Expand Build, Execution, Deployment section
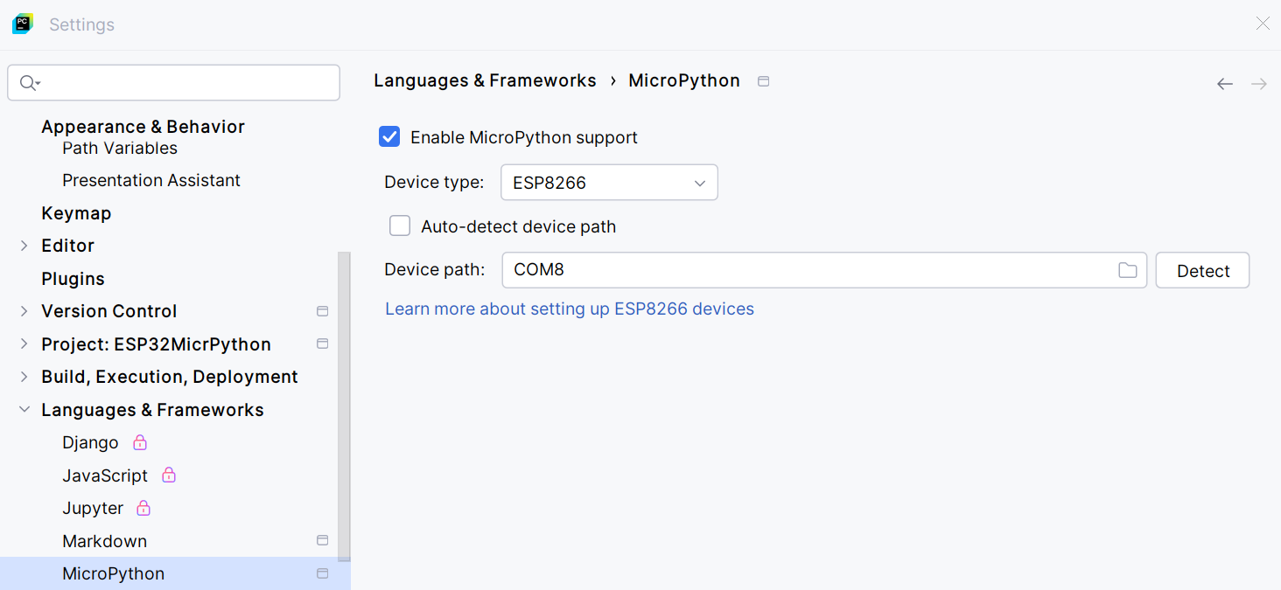 coord(24,377)
